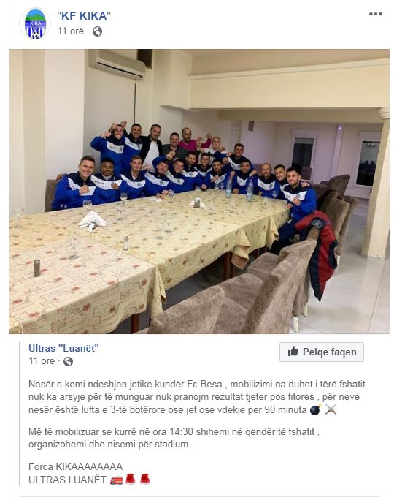Click the thumbs-up icon on Pëlqe faqen
The width and height of the screenshot is (394, 503).
pos(293,352)
